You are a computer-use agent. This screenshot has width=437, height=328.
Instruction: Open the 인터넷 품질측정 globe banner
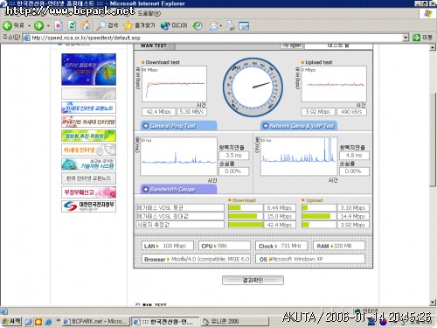(88, 69)
